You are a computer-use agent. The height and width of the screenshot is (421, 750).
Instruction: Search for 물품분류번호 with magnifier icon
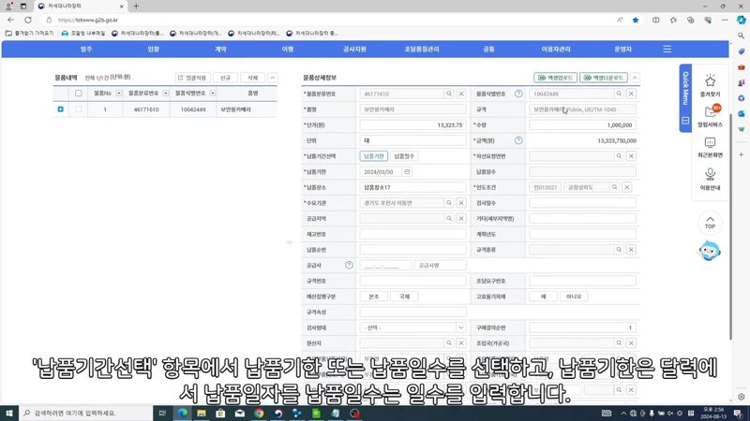[x=449, y=94]
